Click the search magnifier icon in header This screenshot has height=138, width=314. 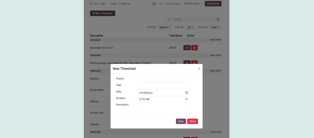point(154,4)
